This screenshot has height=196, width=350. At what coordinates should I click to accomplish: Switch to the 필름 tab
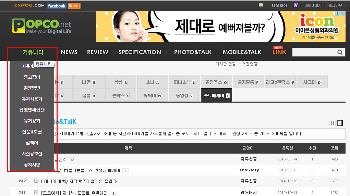pos(89,95)
